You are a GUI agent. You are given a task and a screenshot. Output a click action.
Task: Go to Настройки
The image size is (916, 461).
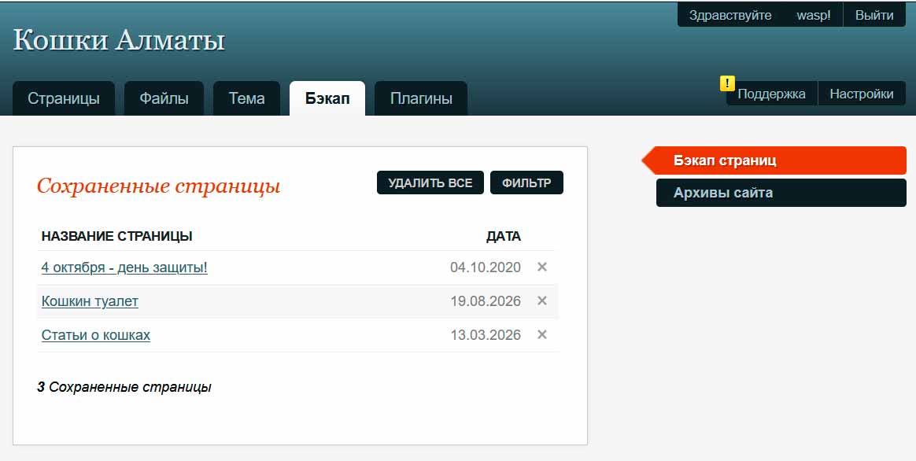point(862,94)
